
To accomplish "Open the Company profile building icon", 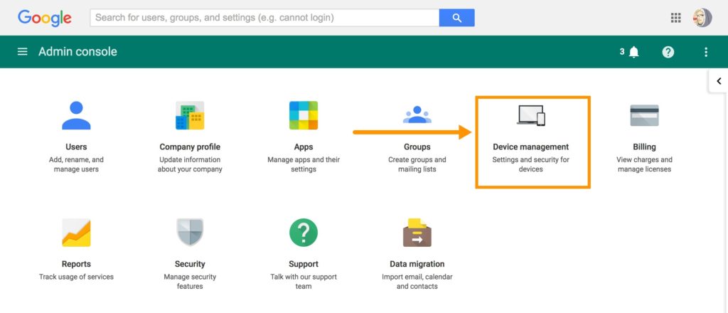I will click(x=190, y=115).
